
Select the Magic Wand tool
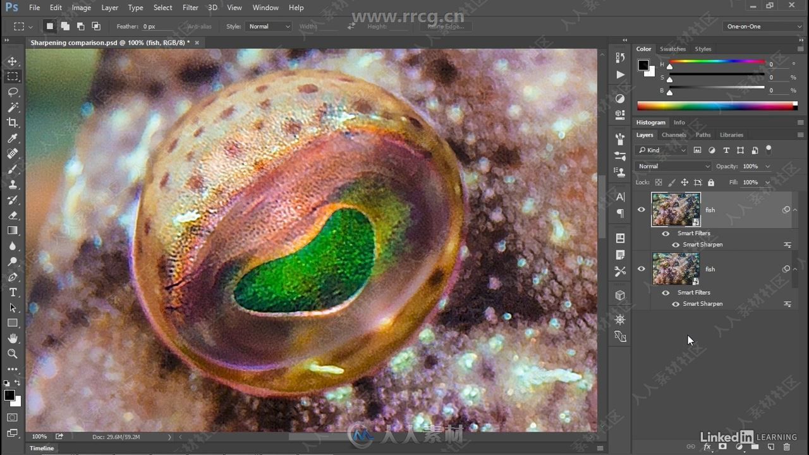[13, 107]
